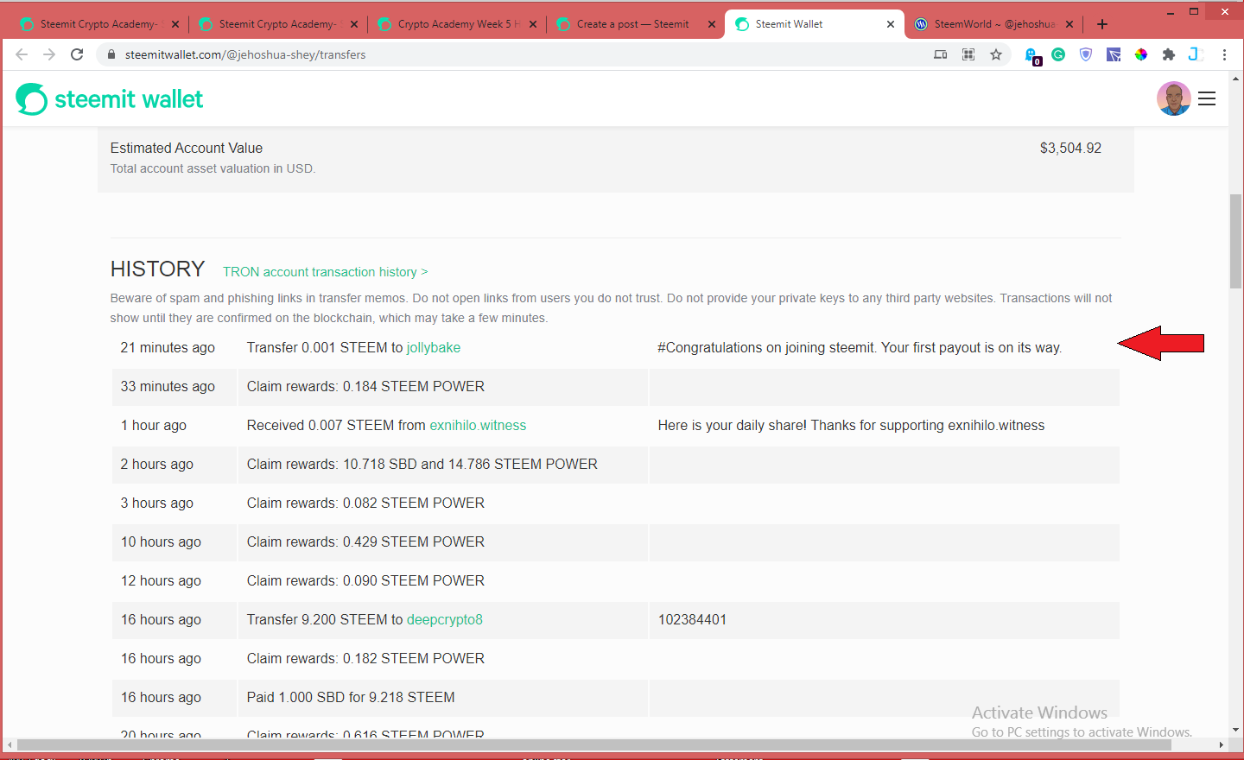
Task: Close the Steemit Wallet tab
Action: pos(891,24)
